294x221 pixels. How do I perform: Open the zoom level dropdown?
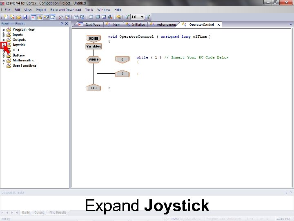(x=142, y=17)
